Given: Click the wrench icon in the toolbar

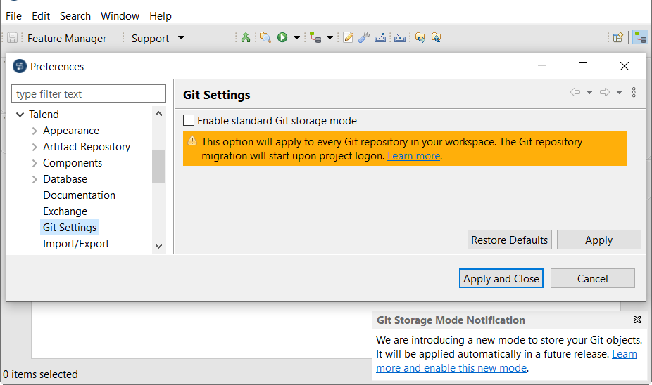Looking at the screenshot, I should pos(364,38).
